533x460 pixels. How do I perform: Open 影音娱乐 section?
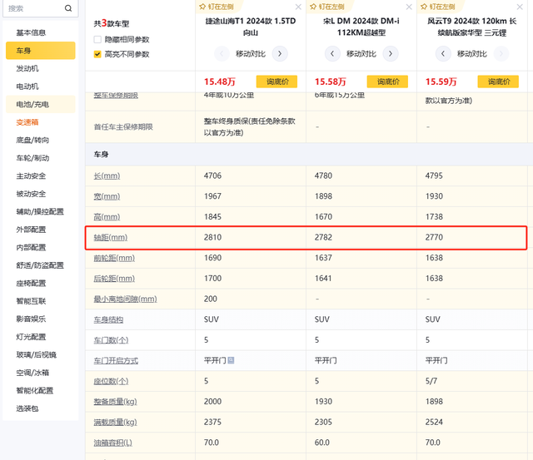point(31,319)
